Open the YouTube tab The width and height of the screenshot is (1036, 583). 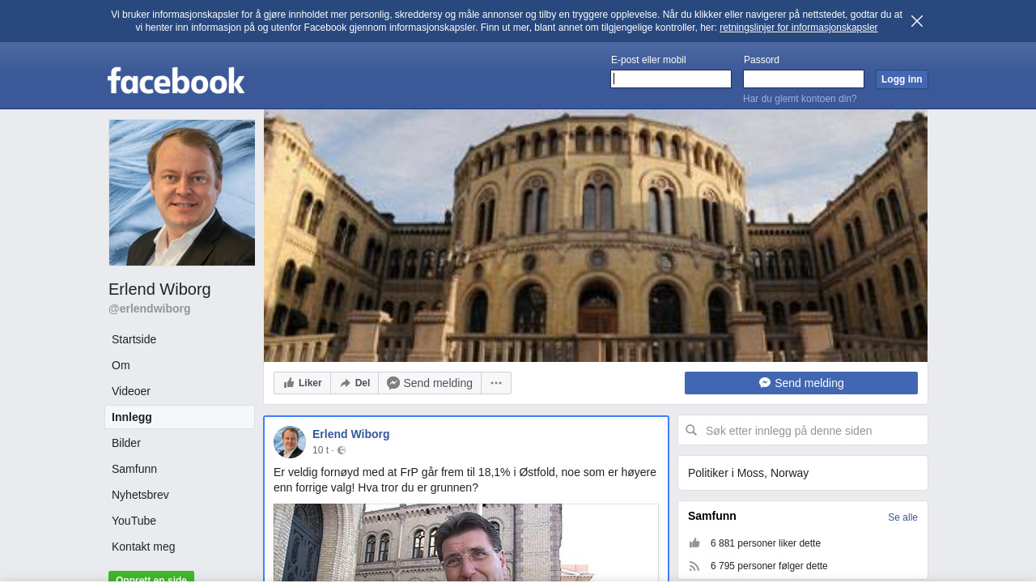(x=180, y=521)
